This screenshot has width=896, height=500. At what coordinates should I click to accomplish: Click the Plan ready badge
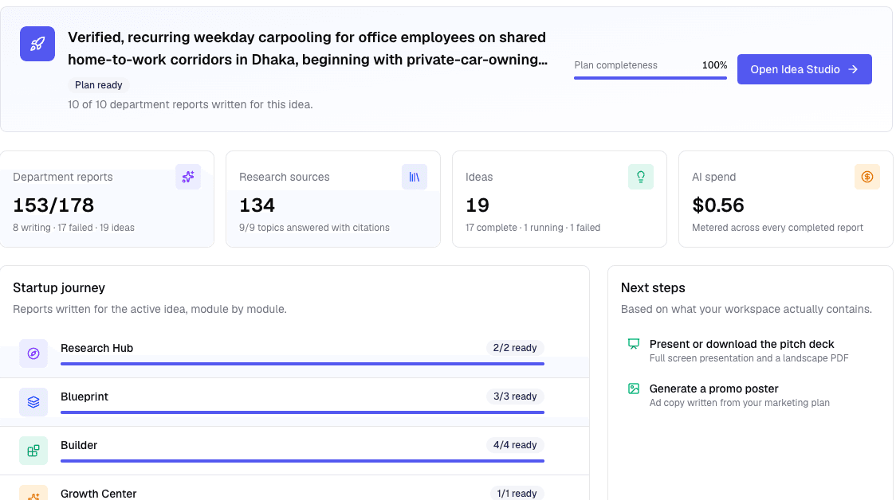[99, 85]
